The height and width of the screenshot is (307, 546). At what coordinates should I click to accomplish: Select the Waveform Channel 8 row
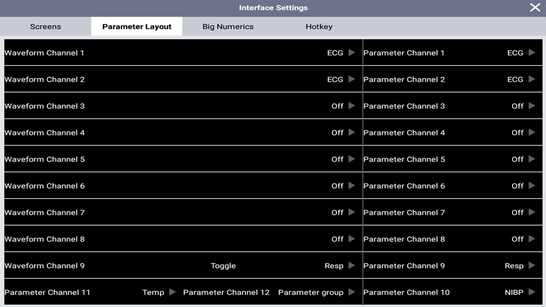coord(182,239)
